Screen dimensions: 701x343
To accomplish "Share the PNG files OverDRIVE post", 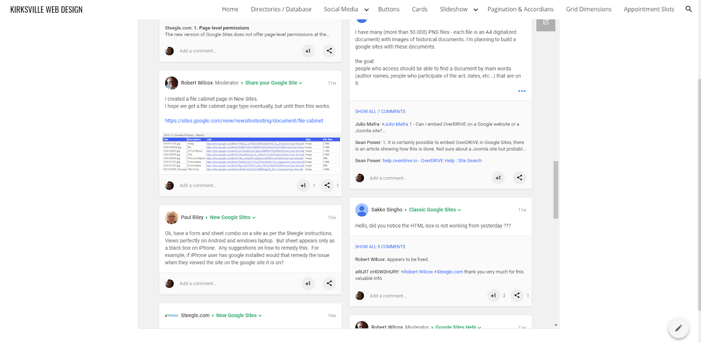I will coord(520,178).
